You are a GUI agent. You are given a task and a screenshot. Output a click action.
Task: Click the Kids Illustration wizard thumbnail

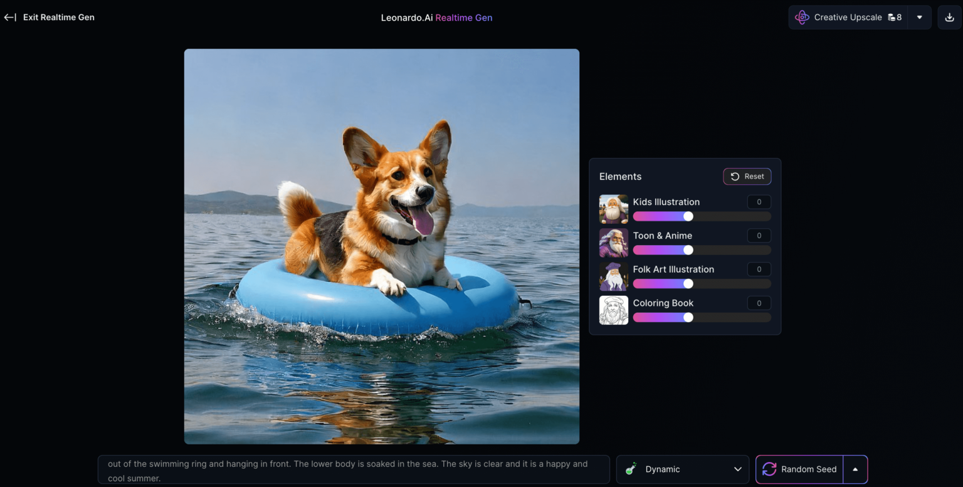click(x=613, y=209)
